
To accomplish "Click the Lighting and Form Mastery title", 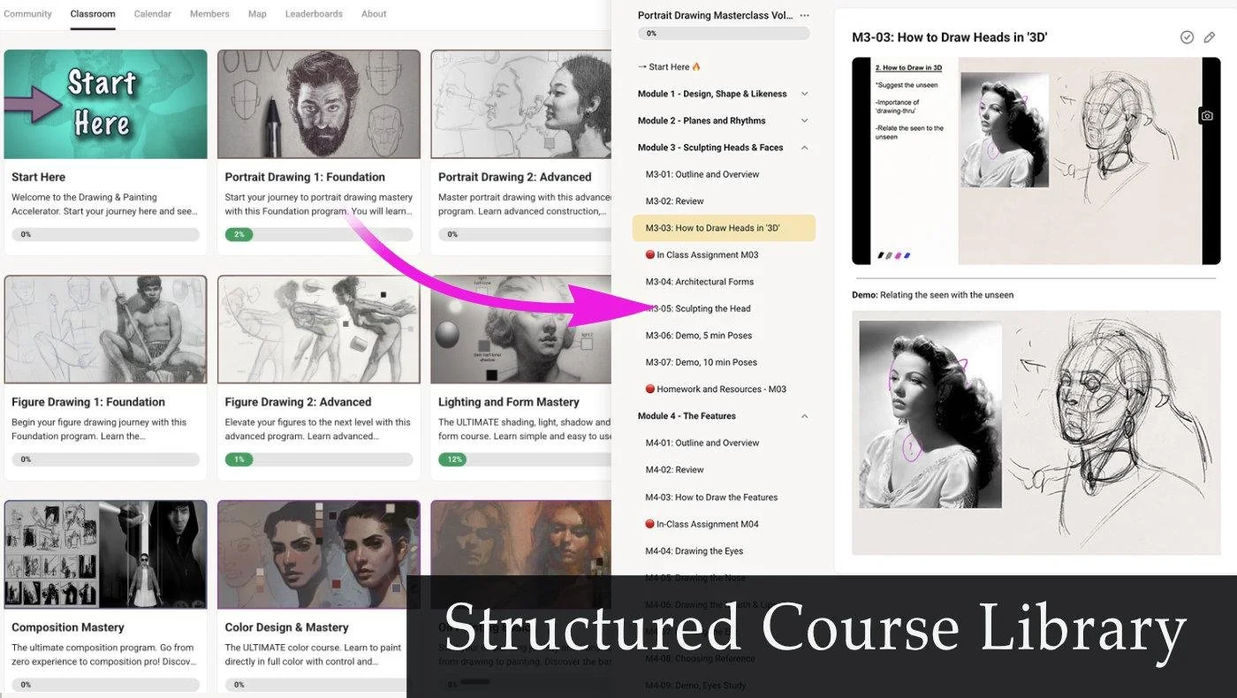I will (509, 402).
